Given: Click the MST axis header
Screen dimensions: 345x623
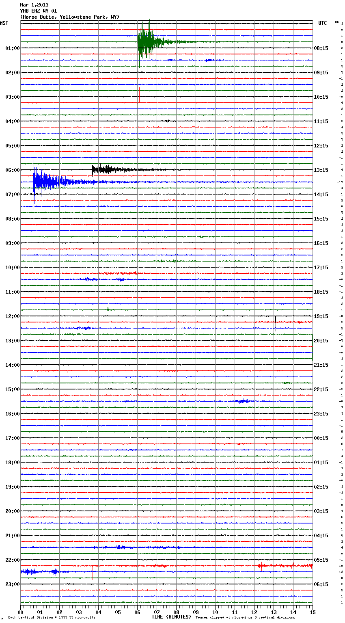Looking at the screenshot, I should pyautogui.click(x=4, y=23).
